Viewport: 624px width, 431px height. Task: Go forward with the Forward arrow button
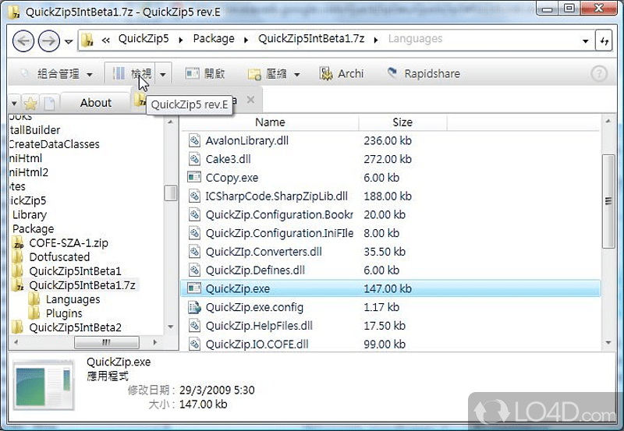49,41
